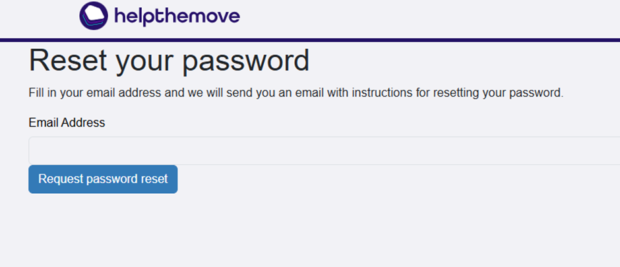Click the helpthemove logo icon

[x=94, y=16]
